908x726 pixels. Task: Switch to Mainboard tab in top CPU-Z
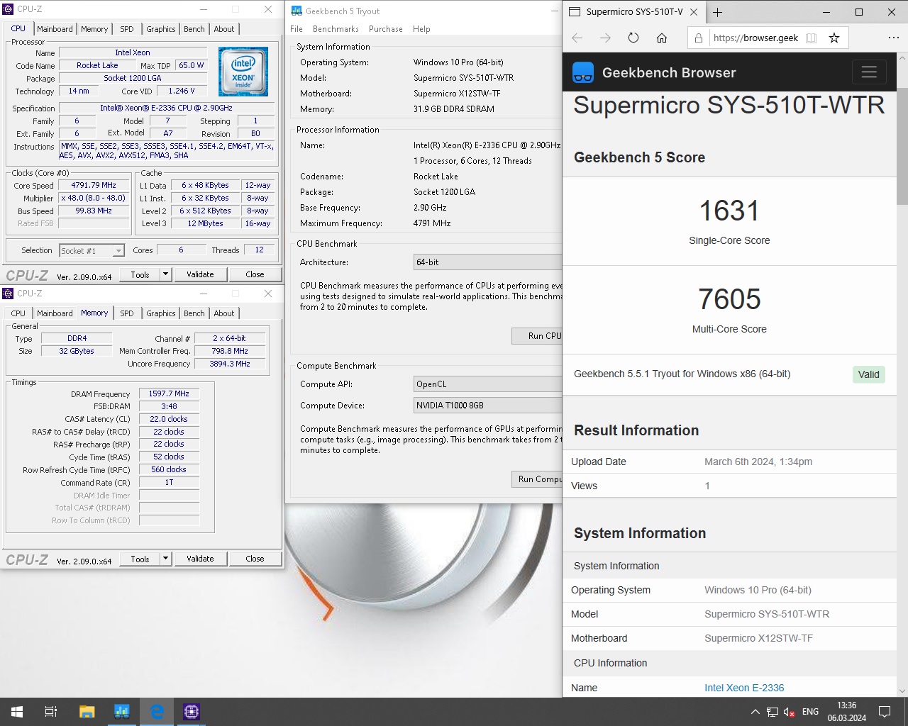coord(55,29)
